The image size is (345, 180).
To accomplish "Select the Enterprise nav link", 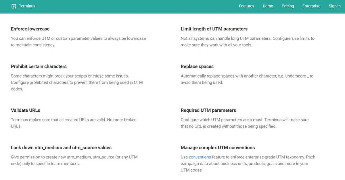I will click(311, 6).
